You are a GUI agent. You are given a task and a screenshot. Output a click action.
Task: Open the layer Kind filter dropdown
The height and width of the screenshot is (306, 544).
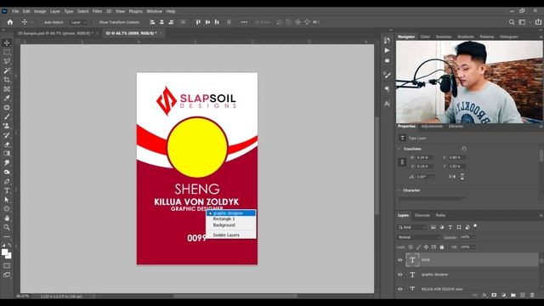coord(411,227)
